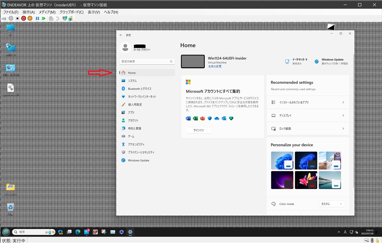Expand the ディスプレイ recommended setting
This screenshot has height=243, width=382.
[x=308, y=116]
